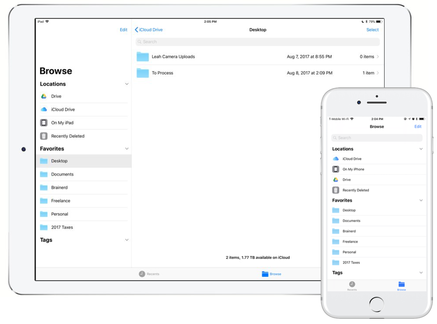
Task: Click 'To Process' folder name
Action: [x=163, y=73]
